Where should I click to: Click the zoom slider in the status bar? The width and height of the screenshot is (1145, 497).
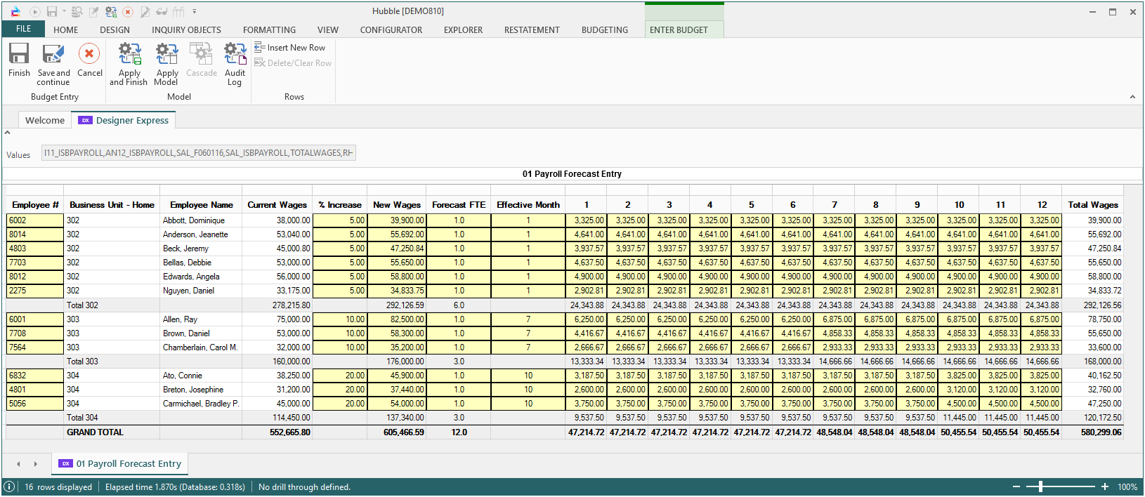1041,487
